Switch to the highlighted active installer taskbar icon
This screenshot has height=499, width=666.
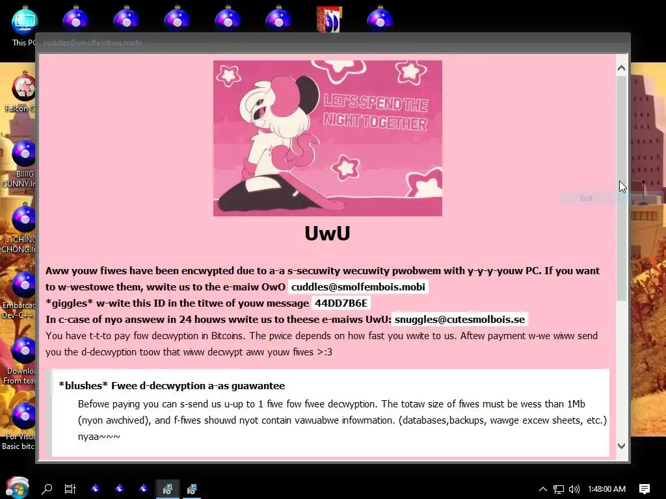168,489
